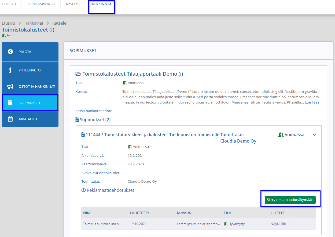Screen dimensions: 335x237
Task: Click the open folder icon beside Toimistokalusteet Tilaajaportaali Demo
Action: [x=78, y=74]
